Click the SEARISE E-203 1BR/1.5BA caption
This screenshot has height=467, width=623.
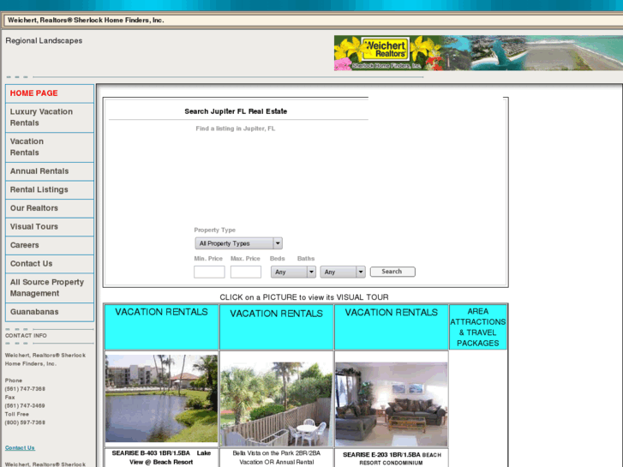(x=392, y=458)
